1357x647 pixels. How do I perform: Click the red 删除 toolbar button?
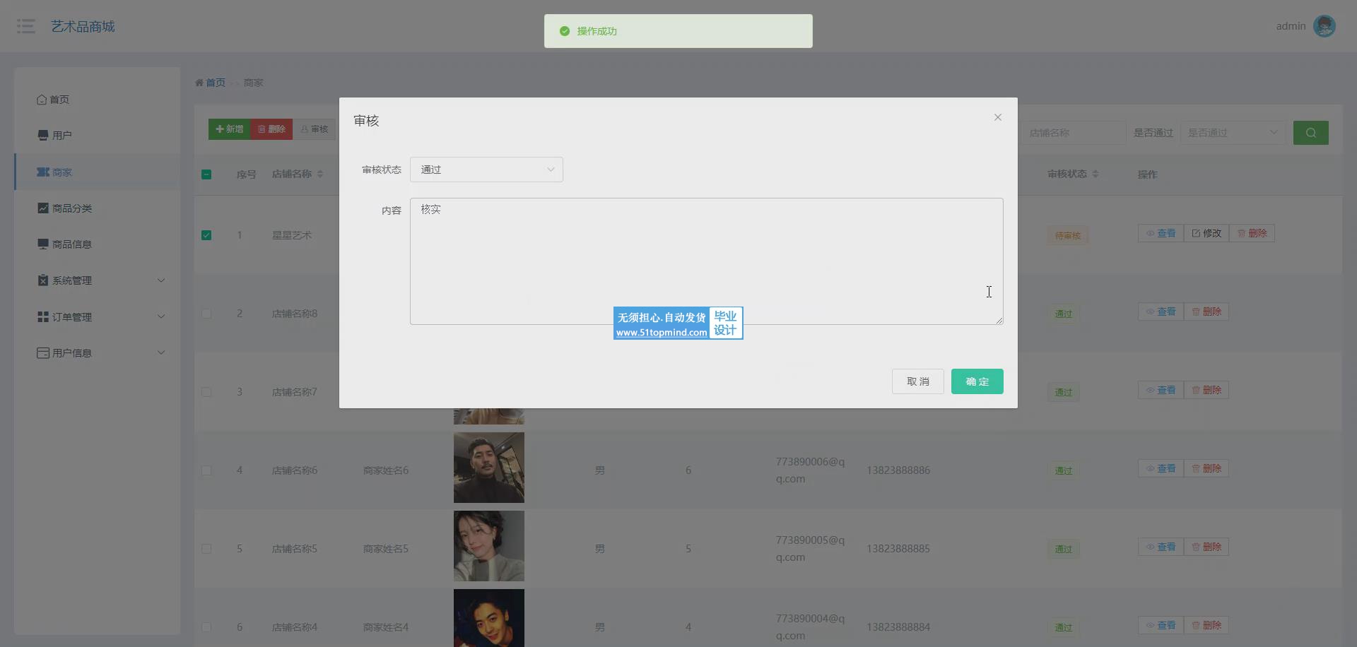(x=271, y=129)
